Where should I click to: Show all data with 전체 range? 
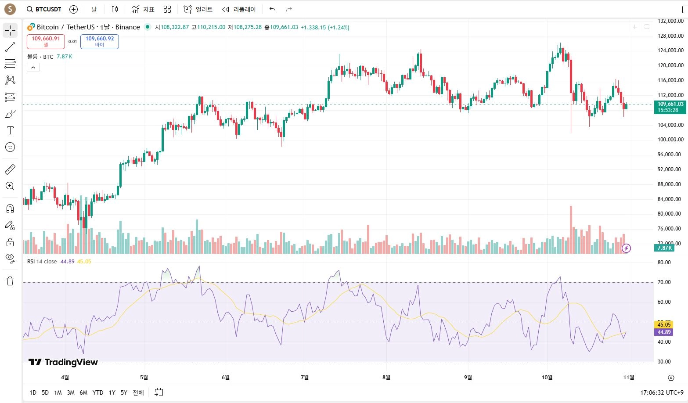tap(138, 392)
